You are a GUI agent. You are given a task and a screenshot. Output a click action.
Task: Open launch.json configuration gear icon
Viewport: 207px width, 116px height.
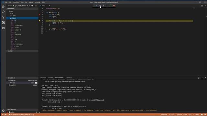point(32,6)
